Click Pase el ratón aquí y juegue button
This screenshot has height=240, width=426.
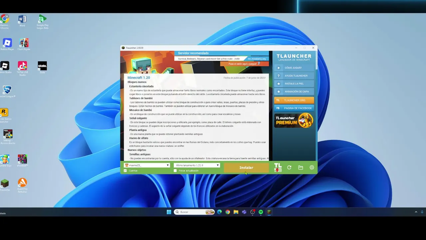click(x=244, y=64)
